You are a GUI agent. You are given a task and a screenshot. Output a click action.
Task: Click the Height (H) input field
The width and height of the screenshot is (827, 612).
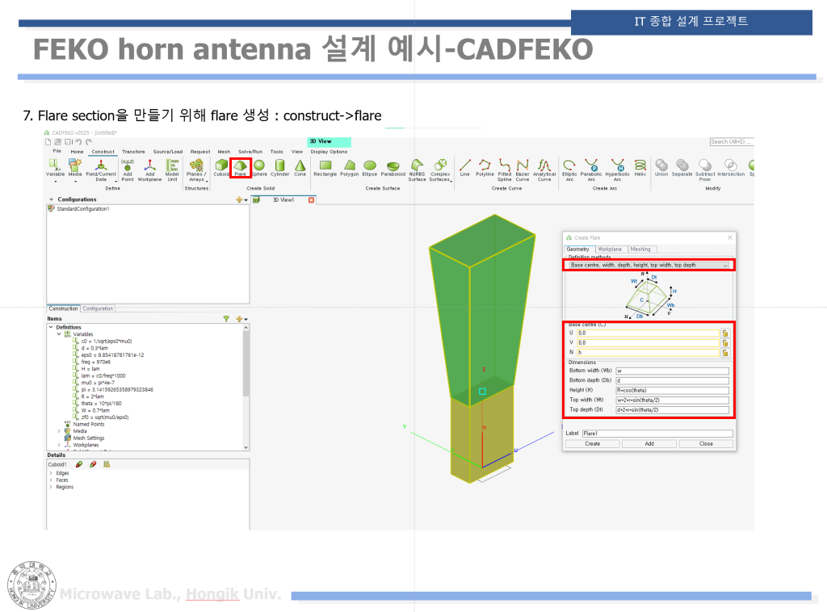[x=673, y=391]
